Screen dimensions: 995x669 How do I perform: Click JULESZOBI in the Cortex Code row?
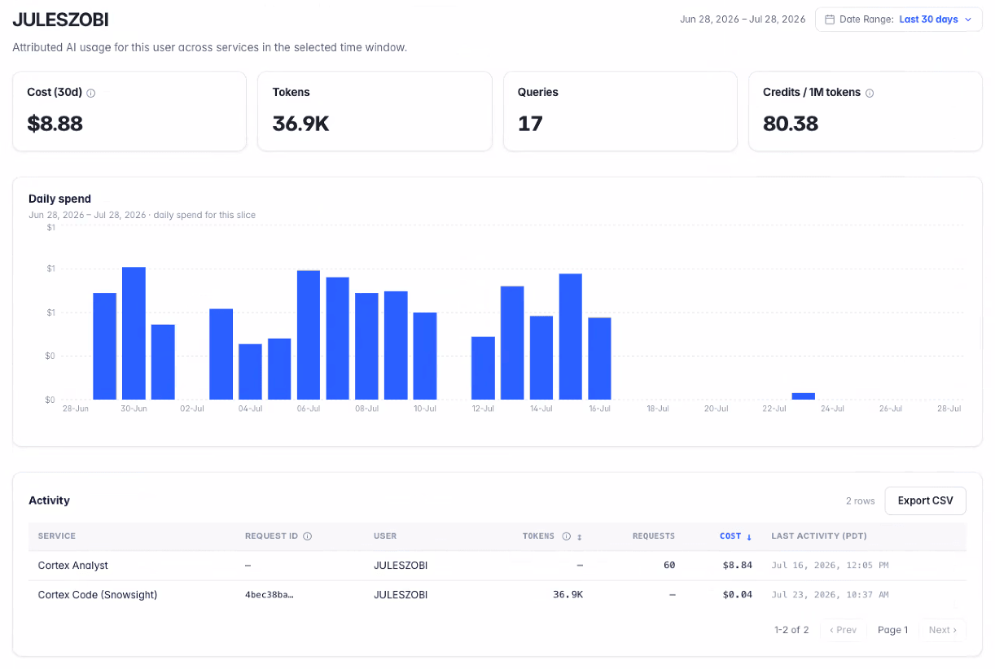(401, 595)
